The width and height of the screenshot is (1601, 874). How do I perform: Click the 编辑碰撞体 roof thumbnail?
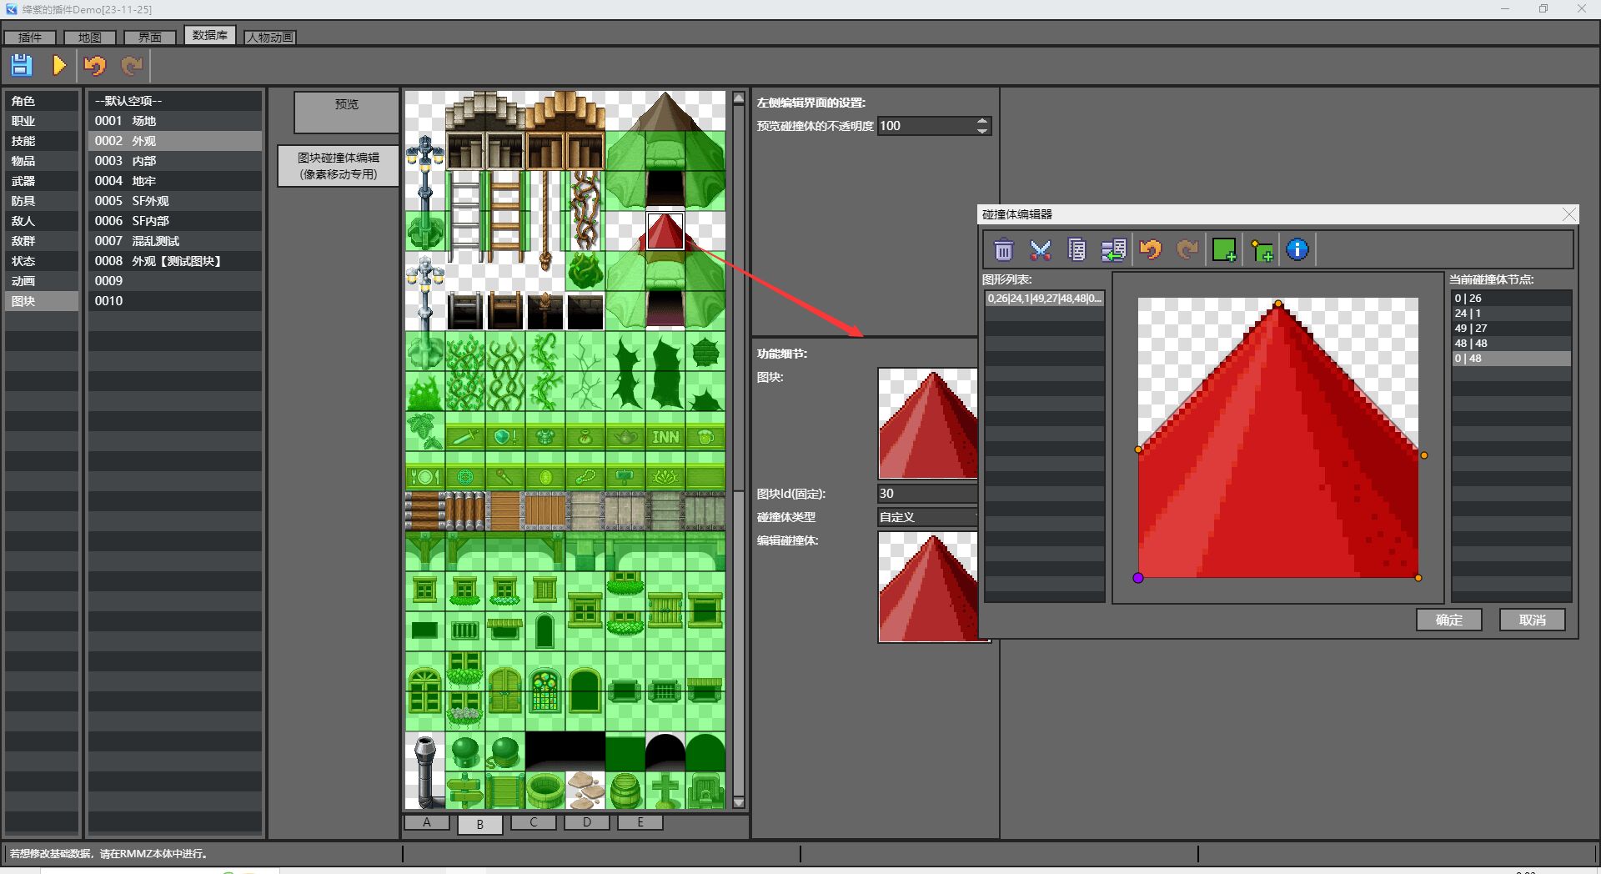click(x=928, y=587)
